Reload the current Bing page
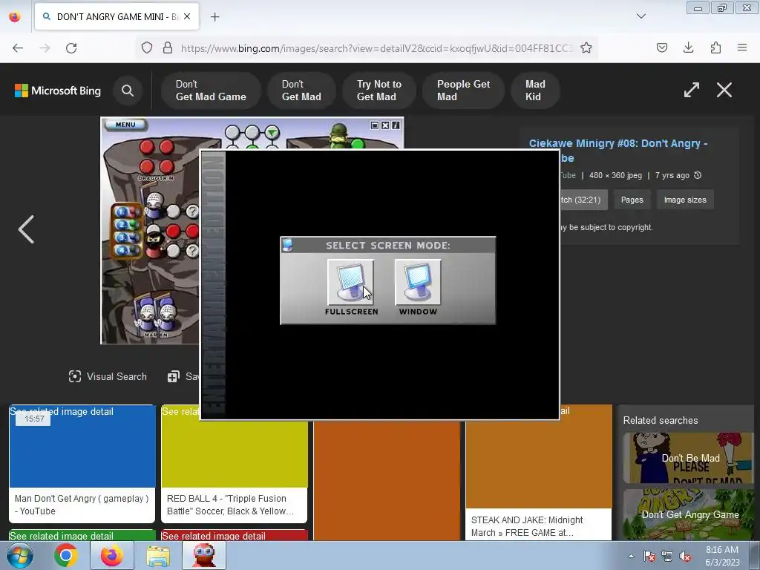This screenshot has height=570, width=760. tap(71, 48)
